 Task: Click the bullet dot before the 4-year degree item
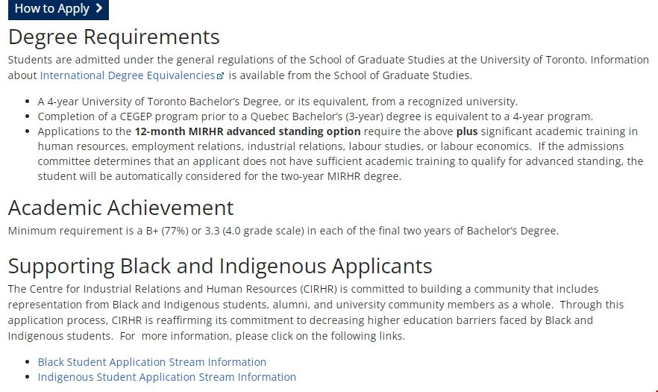click(x=28, y=102)
